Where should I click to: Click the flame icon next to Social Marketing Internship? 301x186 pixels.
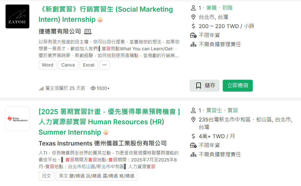click(x=100, y=20)
